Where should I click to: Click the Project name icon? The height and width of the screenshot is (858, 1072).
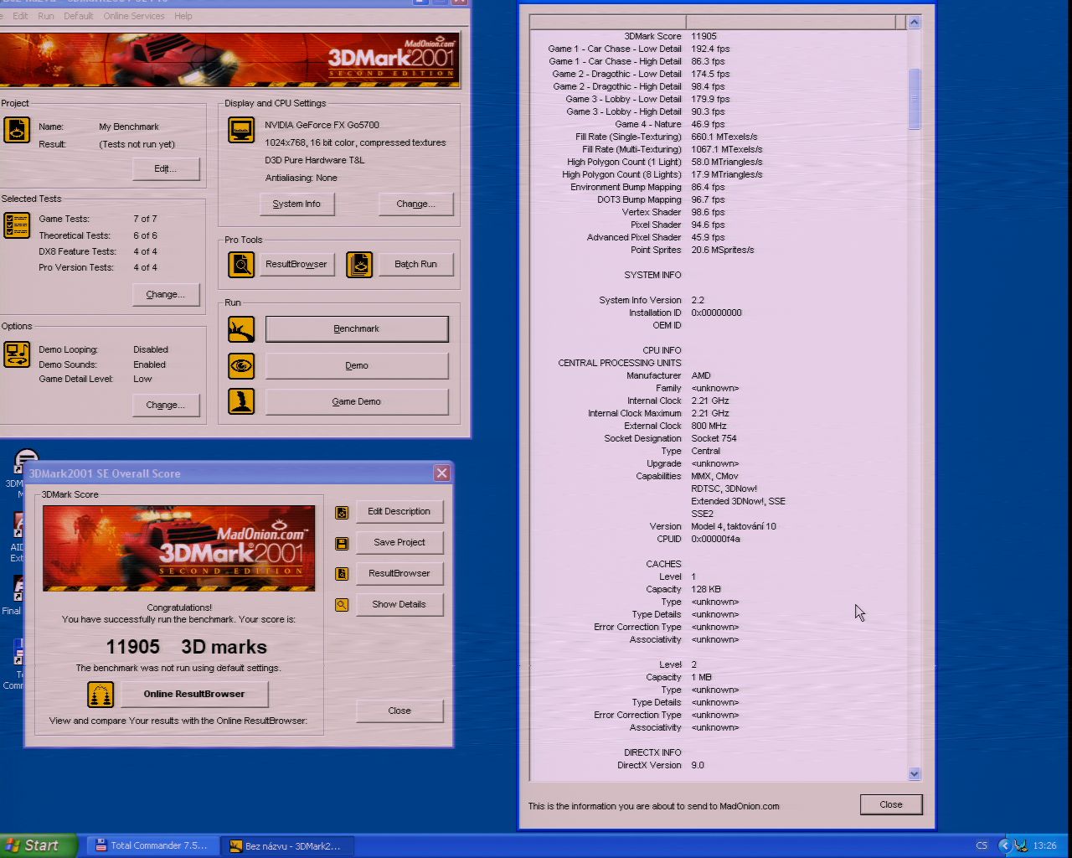pyautogui.click(x=17, y=130)
